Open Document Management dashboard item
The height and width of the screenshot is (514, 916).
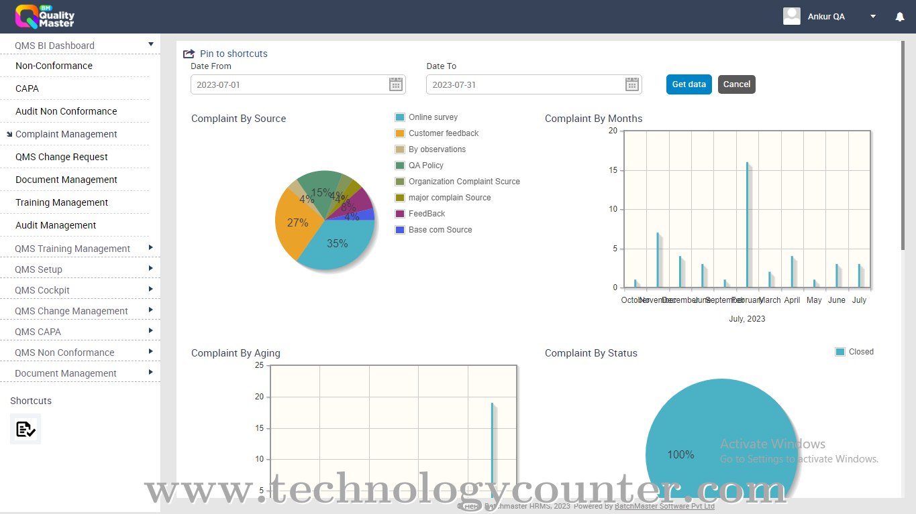(x=66, y=180)
